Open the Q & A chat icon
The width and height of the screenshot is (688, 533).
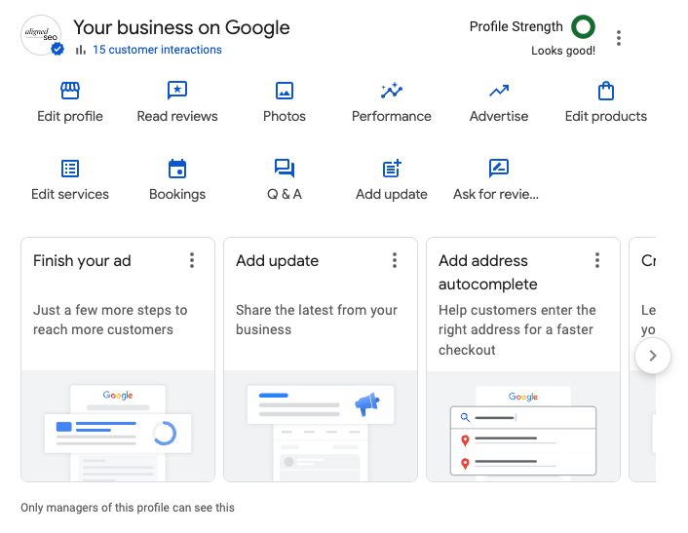285,168
